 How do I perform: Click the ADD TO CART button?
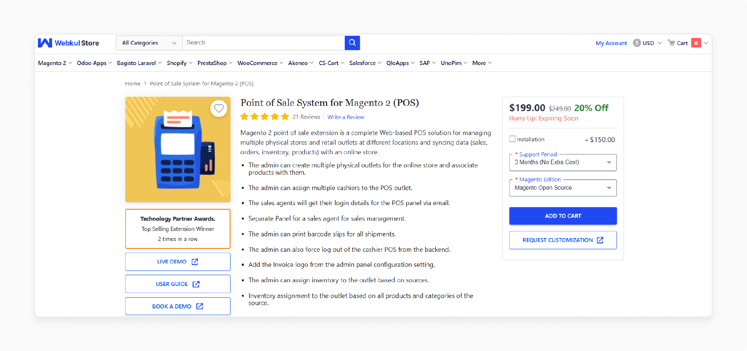tap(563, 216)
